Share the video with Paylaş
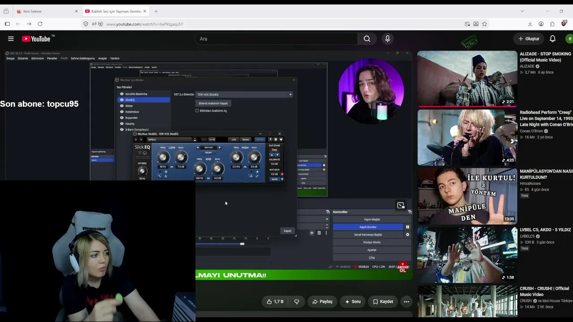 322,302
